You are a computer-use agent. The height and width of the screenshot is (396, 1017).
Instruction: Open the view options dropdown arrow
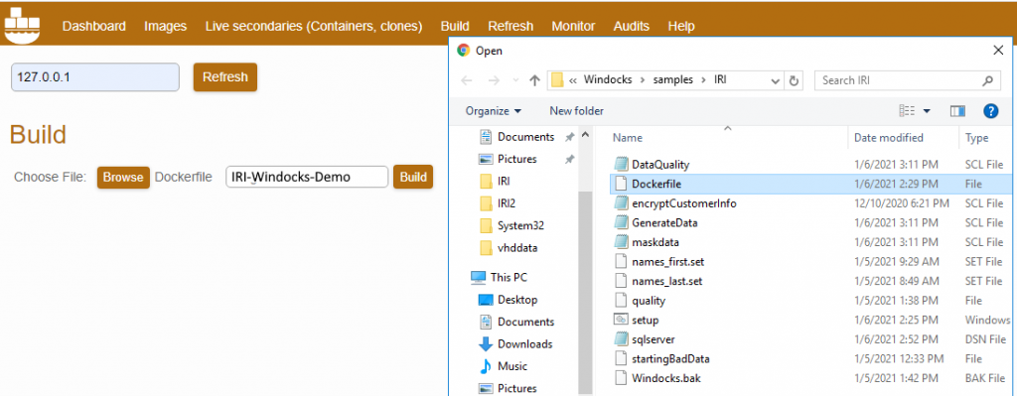click(927, 111)
